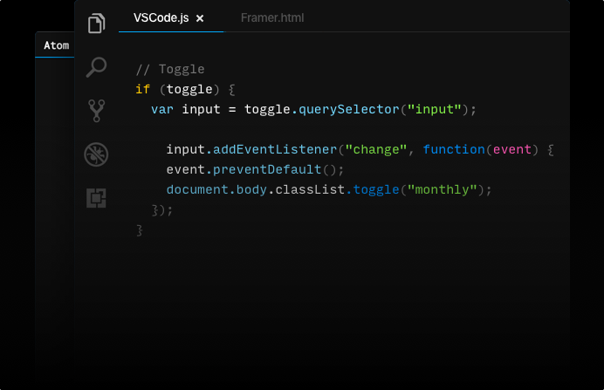Open the Extensions icon in sidebar
Screen dimensions: 604x390
[96, 198]
